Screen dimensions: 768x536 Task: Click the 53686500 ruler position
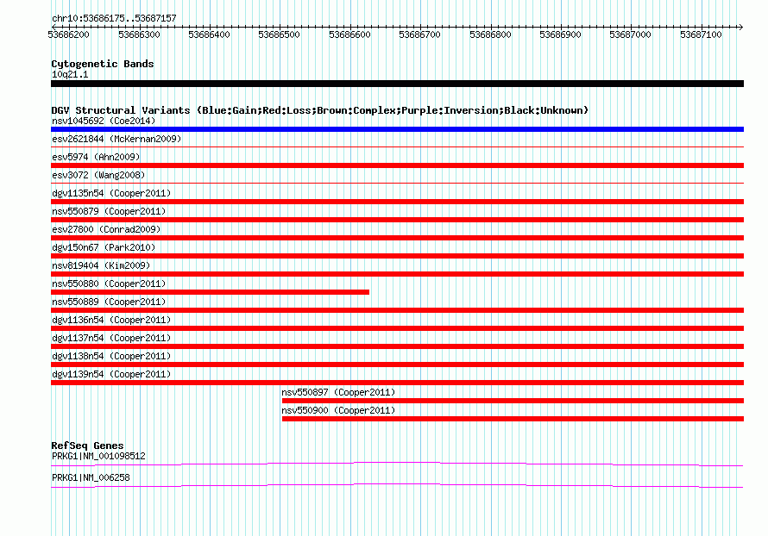click(x=280, y=34)
